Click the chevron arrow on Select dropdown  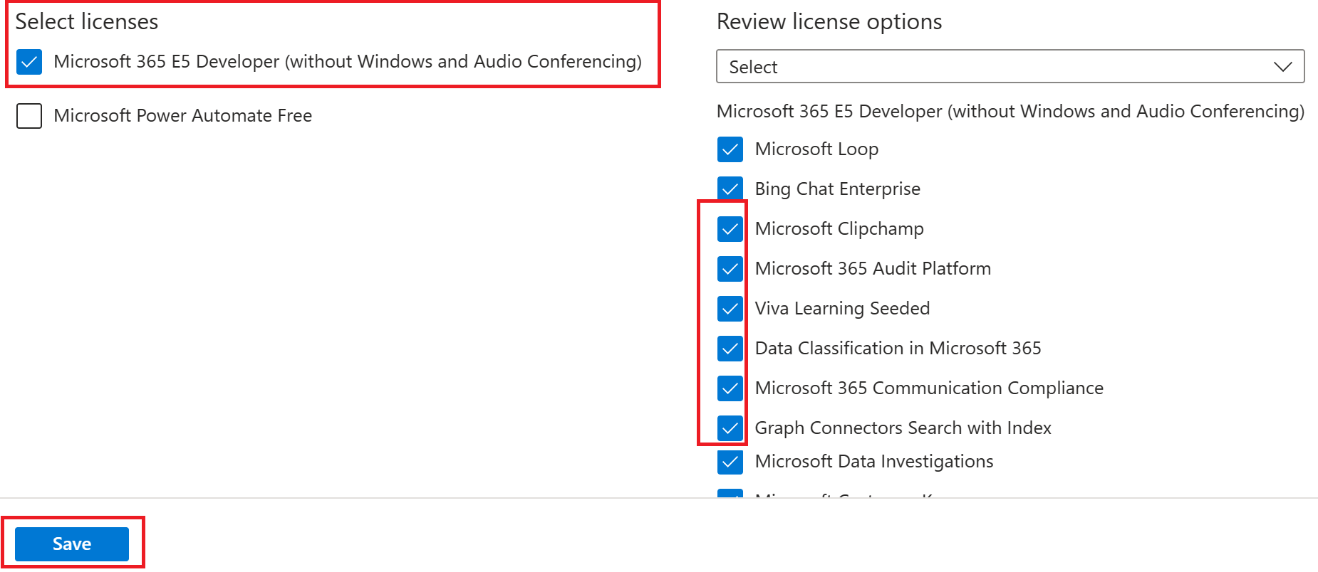[x=1282, y=67]
